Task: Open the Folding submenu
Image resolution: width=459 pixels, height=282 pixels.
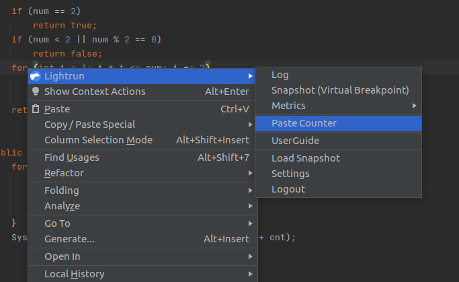Action: (x=61, y=190)
